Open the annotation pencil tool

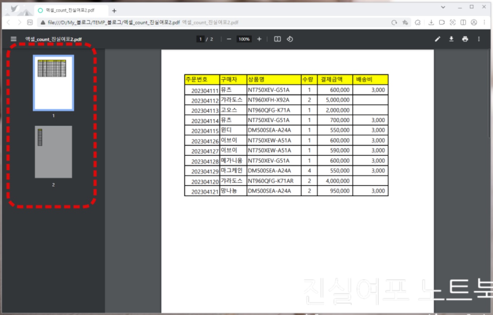[437, 39]
